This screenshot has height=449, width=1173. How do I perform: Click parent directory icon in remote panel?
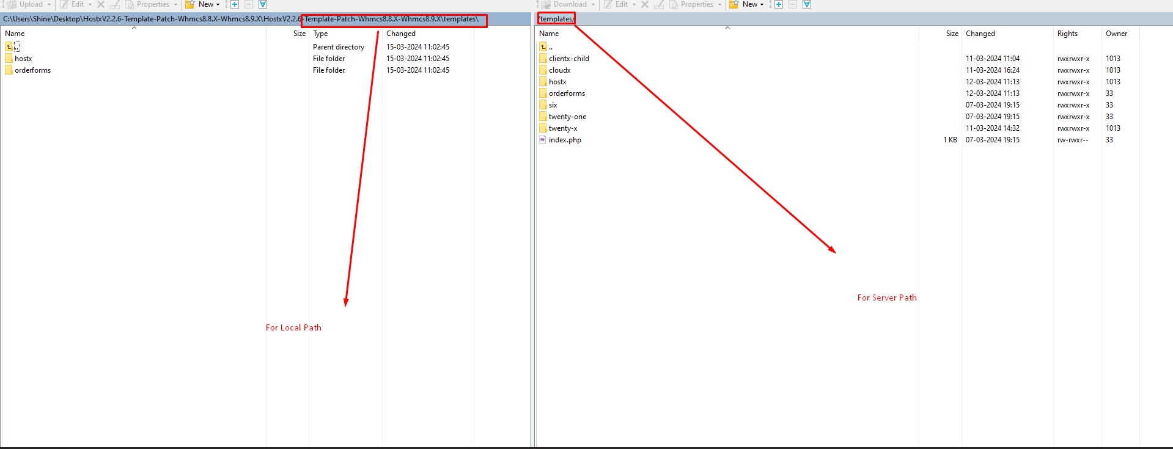click(543, 47)
